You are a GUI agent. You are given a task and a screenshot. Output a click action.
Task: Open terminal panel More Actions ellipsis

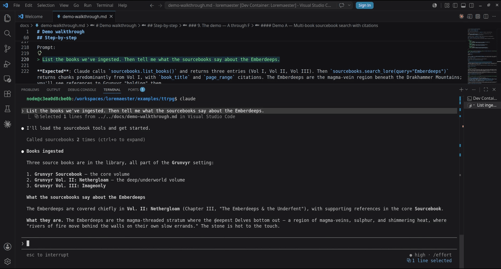click(x=474, y=89)
